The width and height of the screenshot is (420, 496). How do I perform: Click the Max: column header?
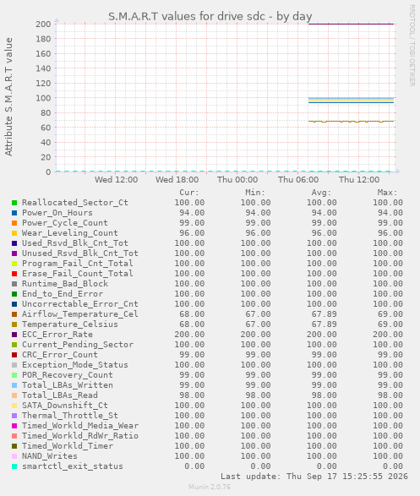coord(387,193)
